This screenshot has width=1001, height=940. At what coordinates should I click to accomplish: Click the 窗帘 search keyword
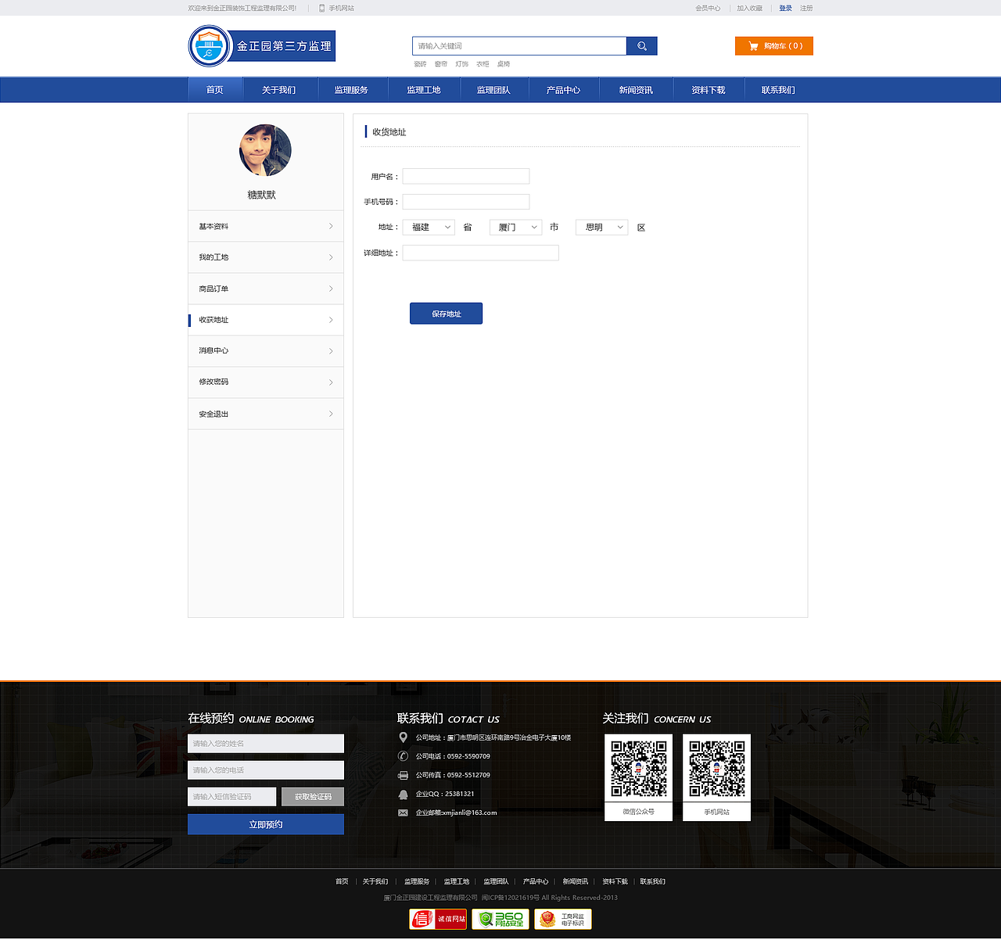pos(441,64)
